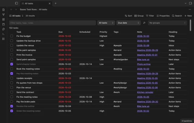
Task: Click the New button
Action: (188, 16)
